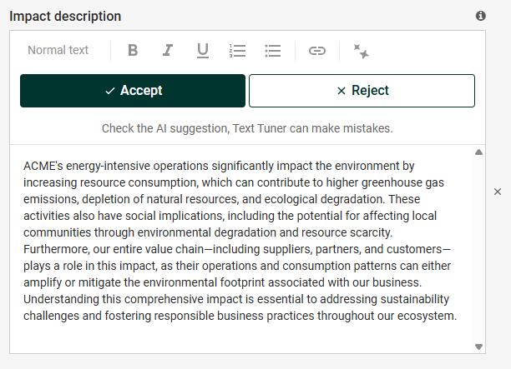Toggle italic formatting
Screen dimensions: 511x369
pos(168,50)
